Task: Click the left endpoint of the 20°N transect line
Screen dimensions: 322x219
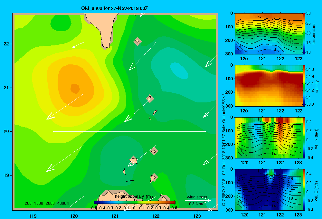Action: pos(53,131)
